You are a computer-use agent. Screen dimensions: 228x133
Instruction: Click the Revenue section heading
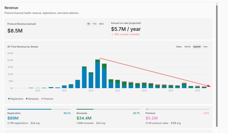pyautogui.click(x=11, y=8)
